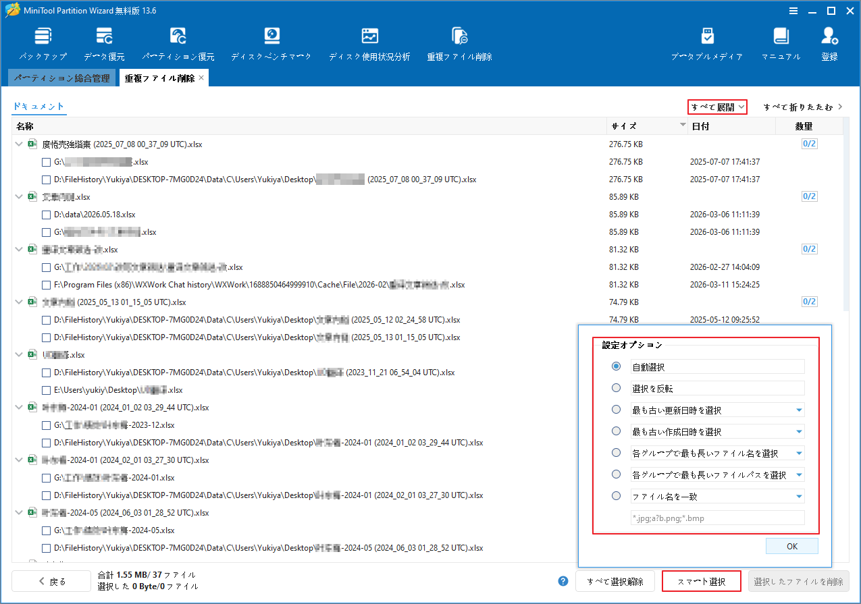Collapse the 81.32 KB file group
Image resolution: width=861 pixels, height=604 pixels.
pyautogui.click(x=19, y=250)
